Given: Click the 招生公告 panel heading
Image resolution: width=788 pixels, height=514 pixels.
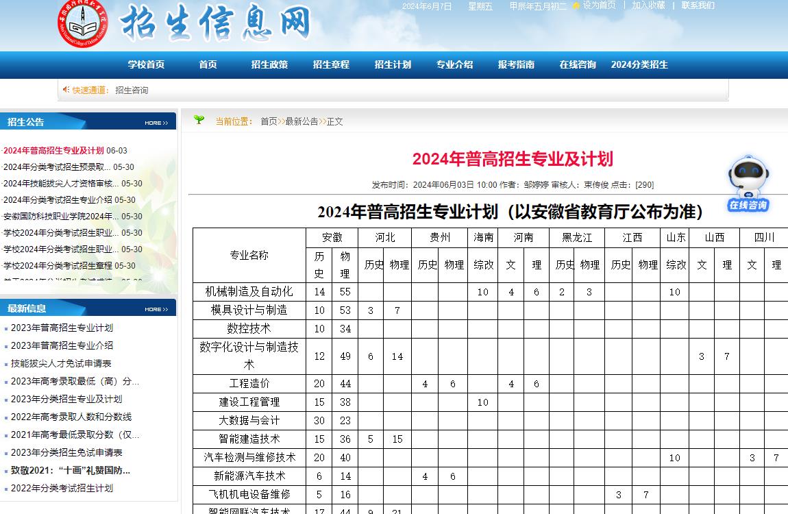Looking at the screenshot, I should pyautogui.click(x=25, y=122).
